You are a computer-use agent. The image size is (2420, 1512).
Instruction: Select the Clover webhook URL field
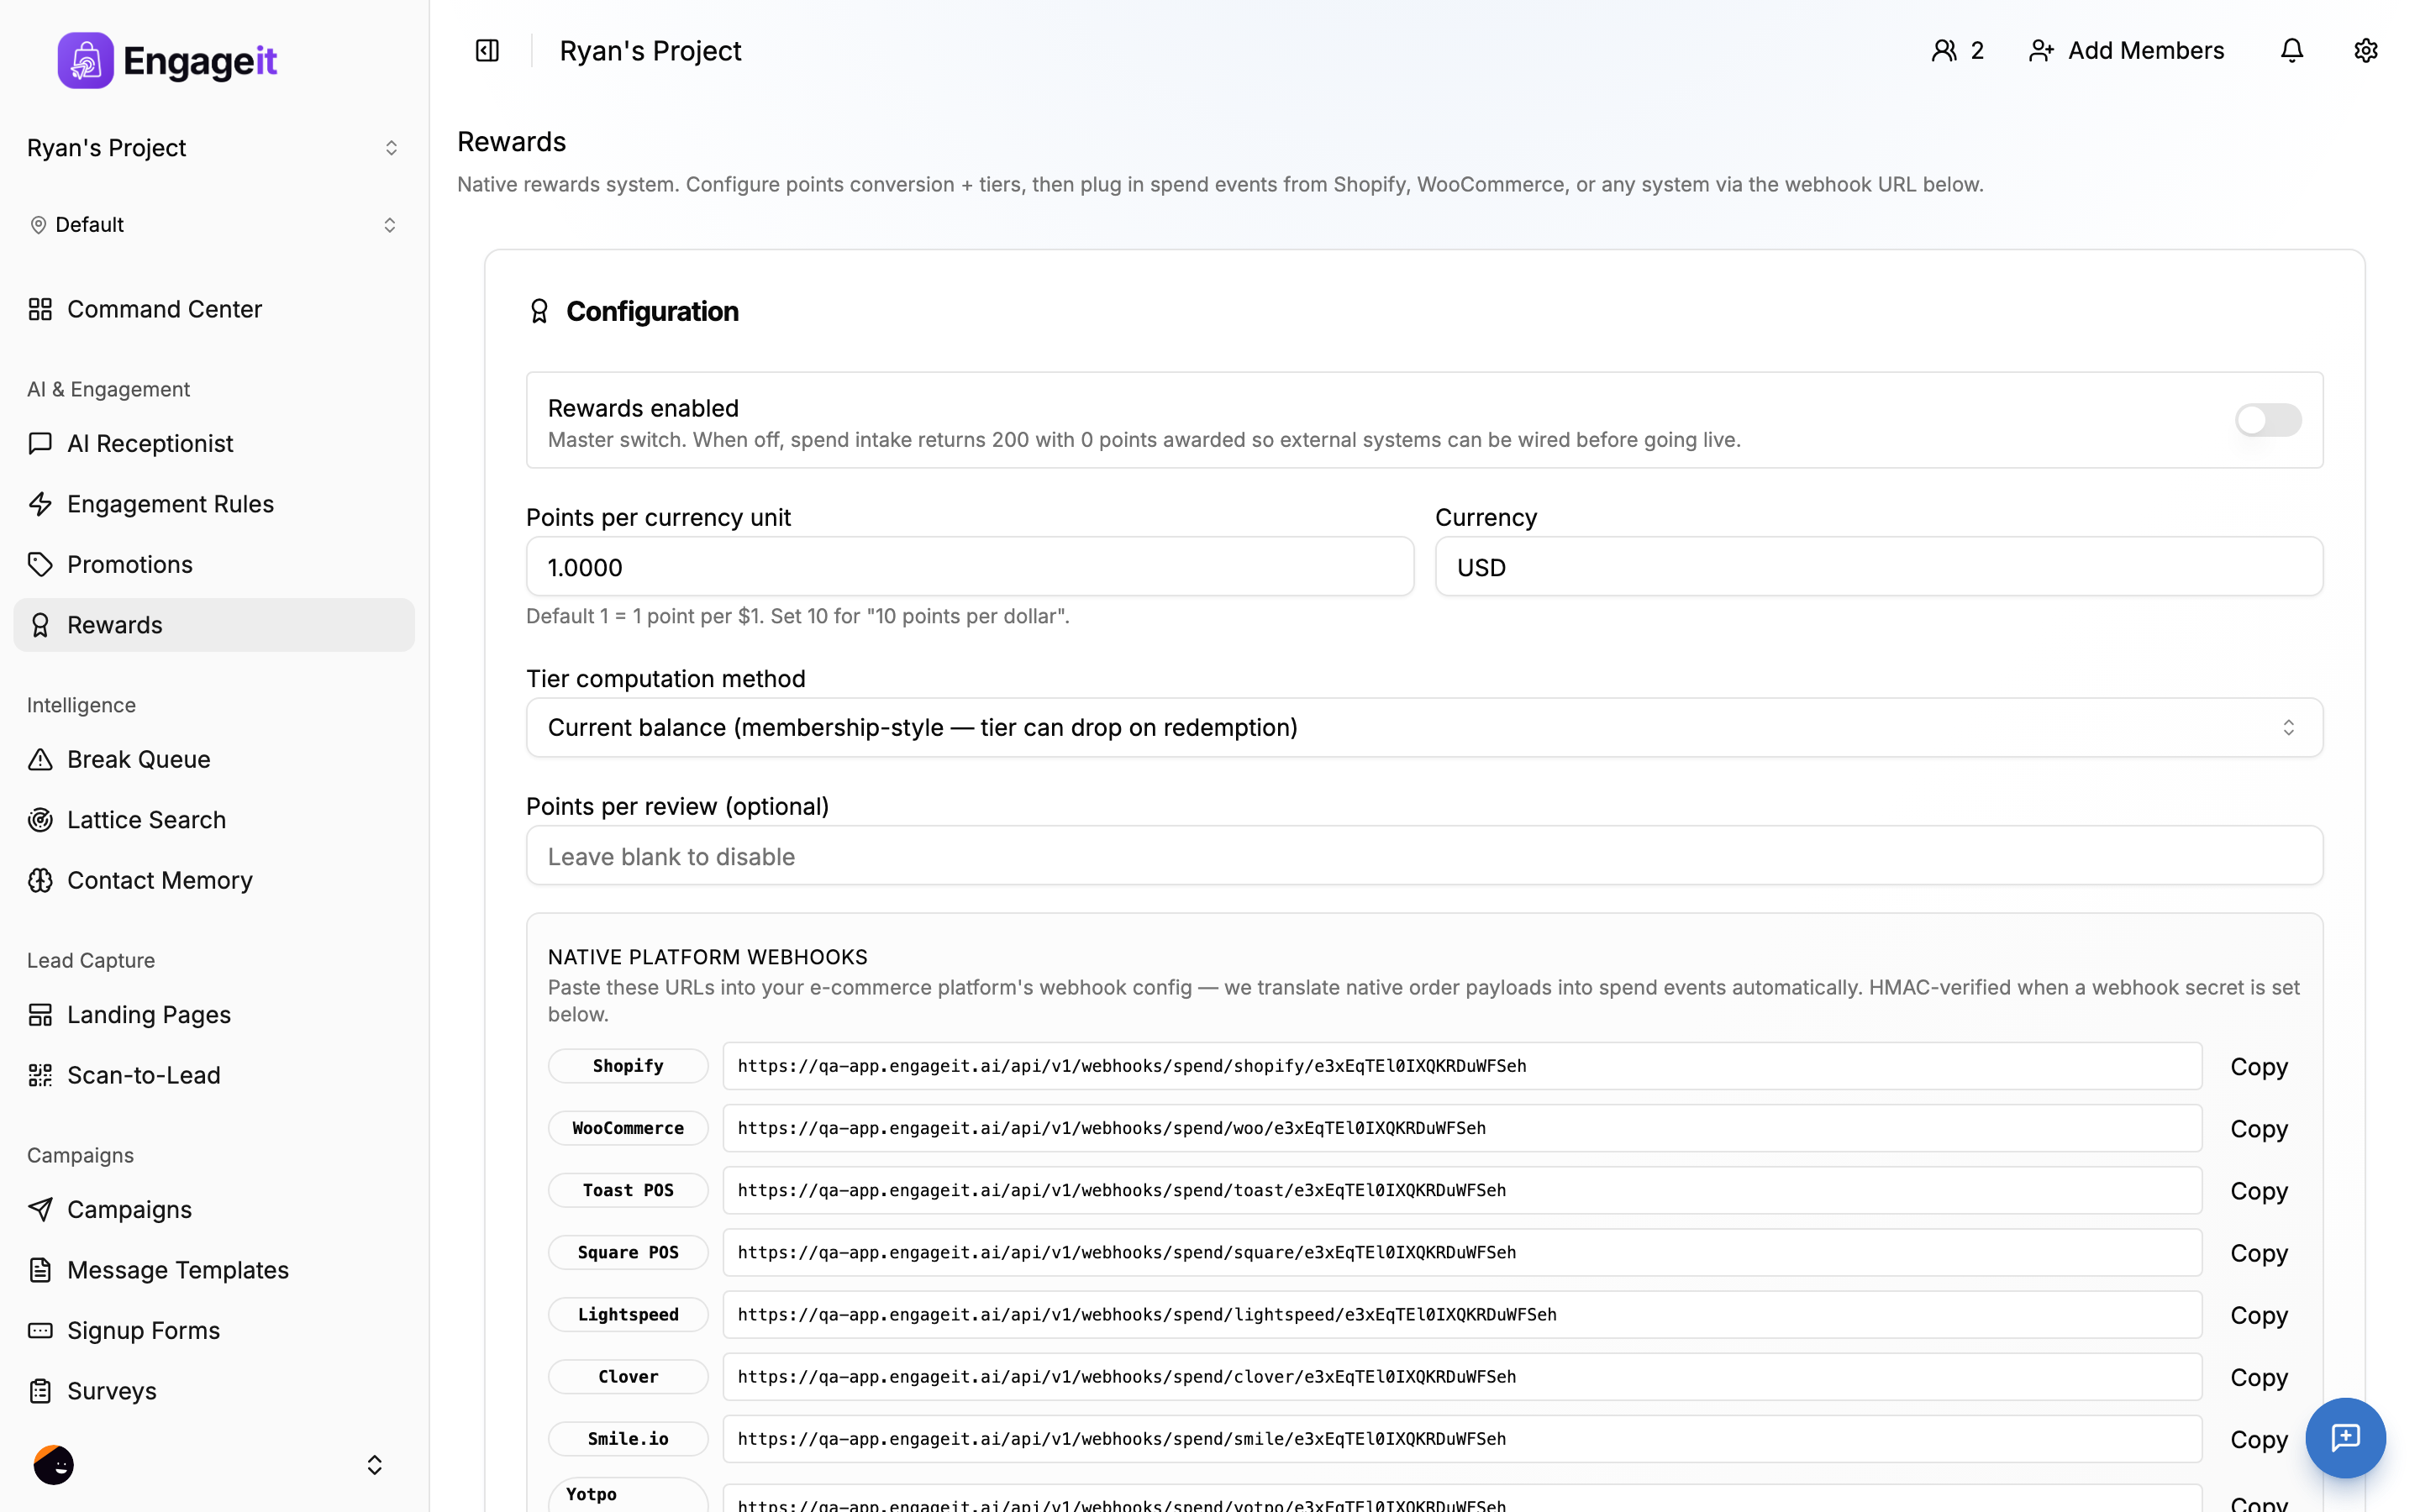[x=1462, y=1377]
